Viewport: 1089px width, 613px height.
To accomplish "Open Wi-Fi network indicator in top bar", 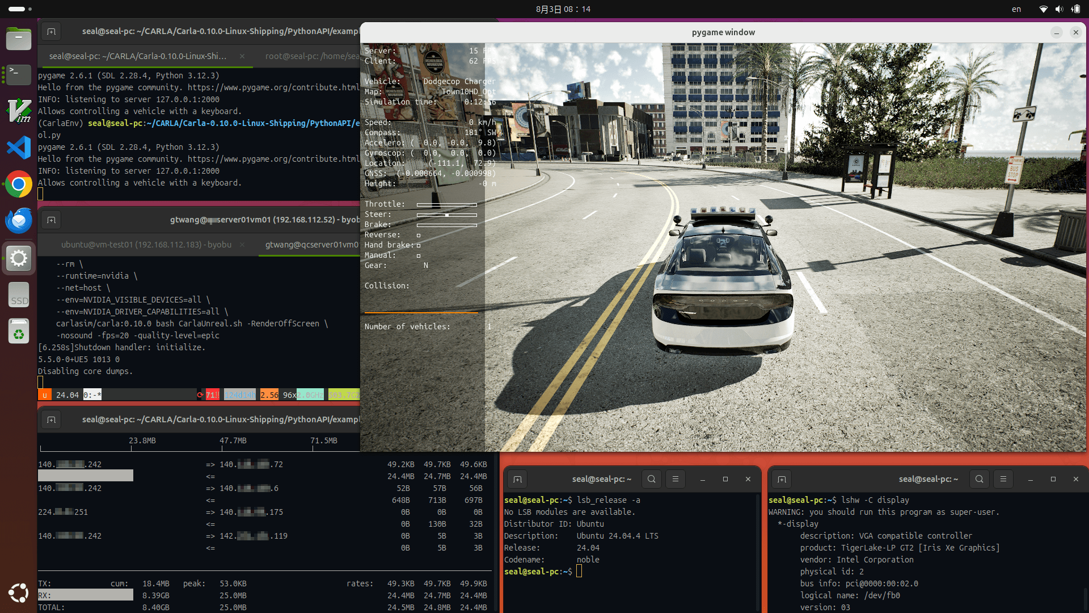I will coord(1043,9).
